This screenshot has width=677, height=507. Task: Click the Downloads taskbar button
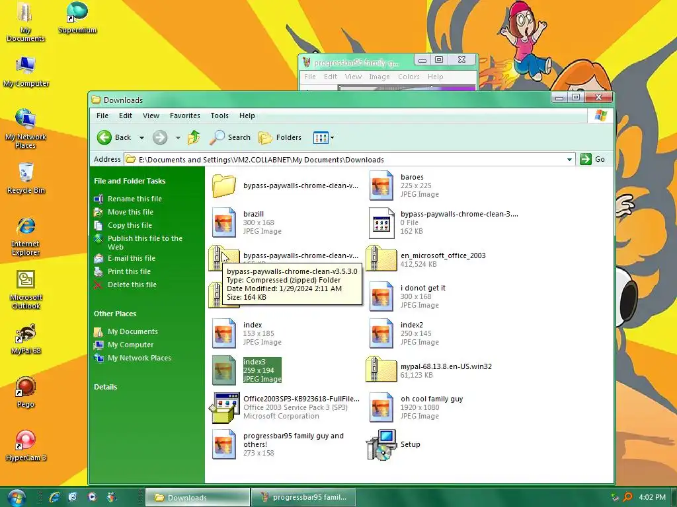pos(198,498)
